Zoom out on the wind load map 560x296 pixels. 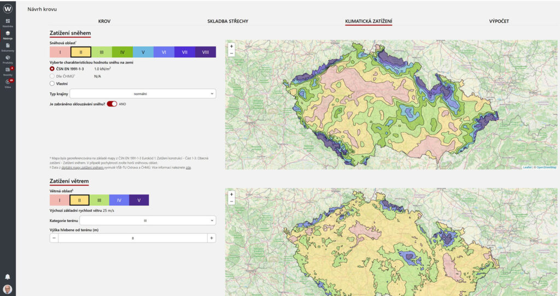231,201
